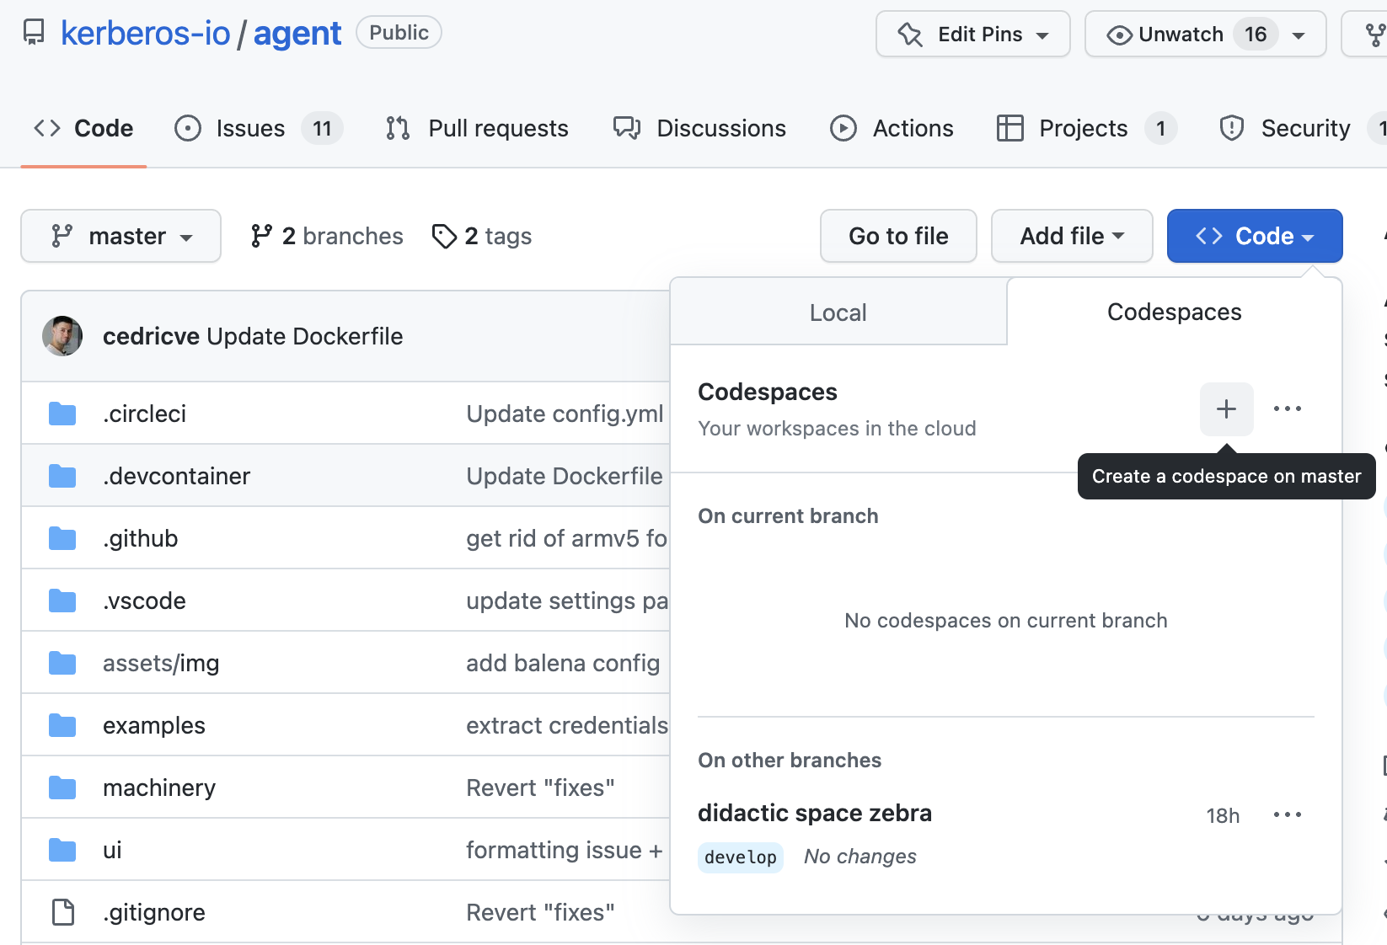Viewport: 1387px width, 945px height.
Task: Open the kerberos-io organization link
Action: pyautogui.click(x=144, y=33)
